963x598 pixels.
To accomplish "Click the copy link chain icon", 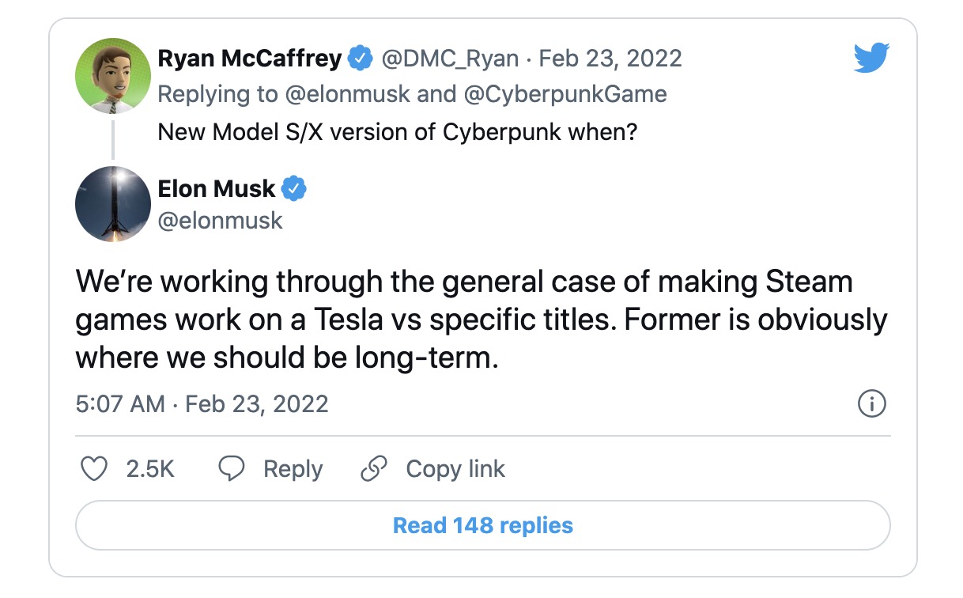I will click(373, 469).
